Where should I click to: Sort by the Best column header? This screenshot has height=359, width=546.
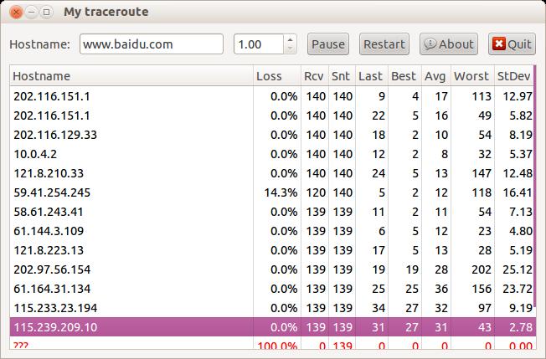pyautogui.click(x=404, y=76)
